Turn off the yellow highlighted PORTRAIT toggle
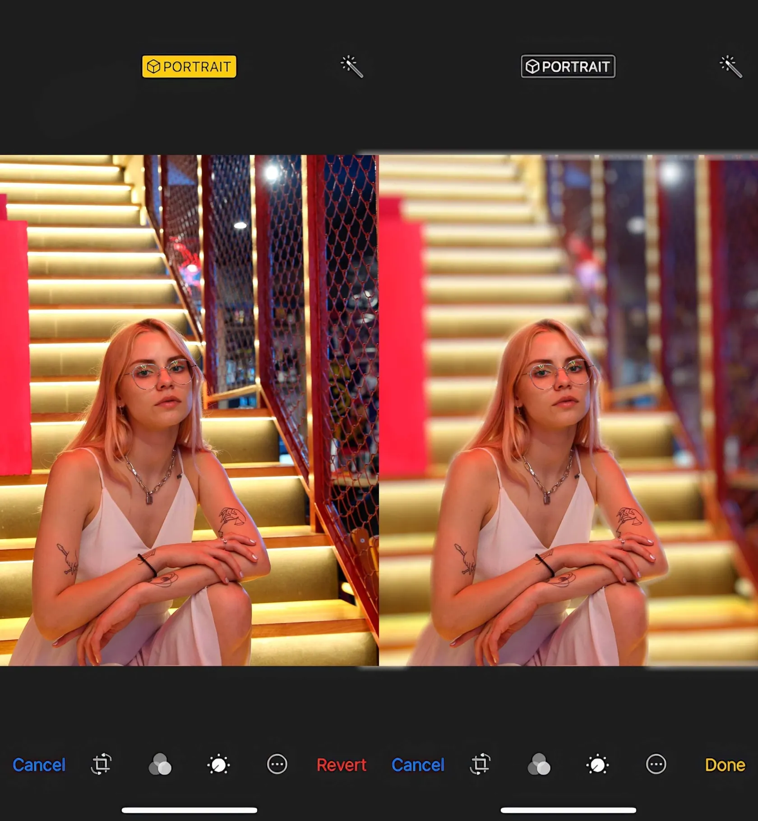Viewport: 758px width, 821px height. pos(189,67)
